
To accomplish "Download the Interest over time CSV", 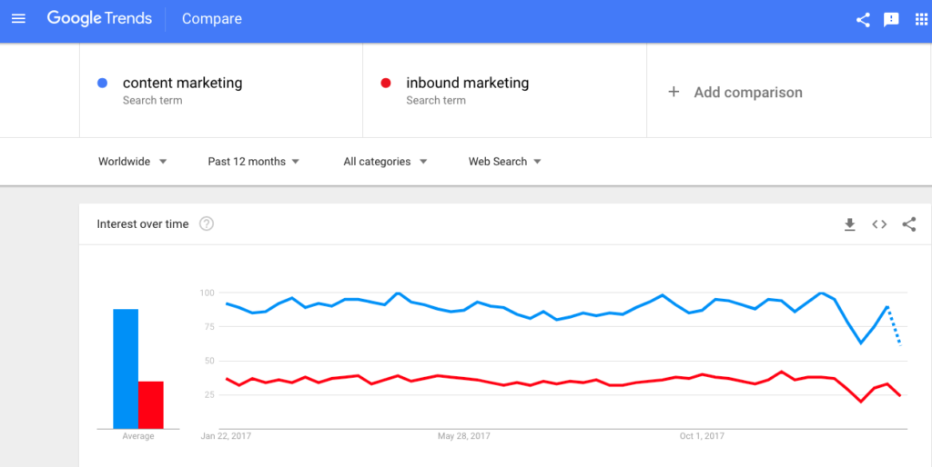I will coord(849,224).
